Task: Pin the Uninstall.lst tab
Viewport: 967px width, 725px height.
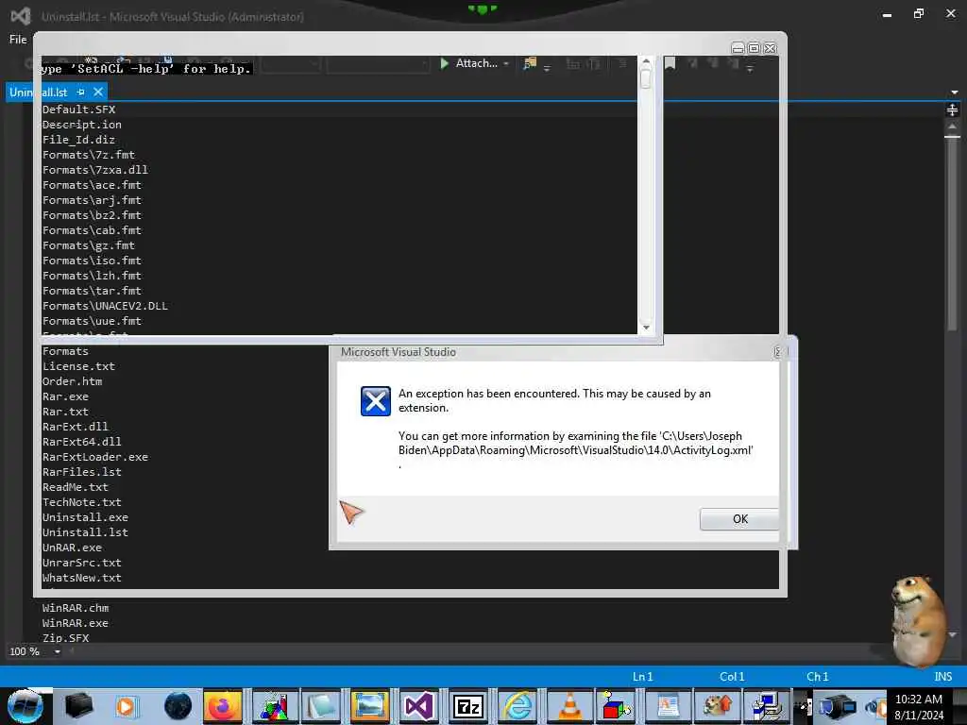Action: click(81, 92)
